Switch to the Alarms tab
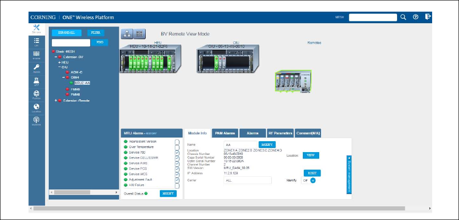The width and height of the screenshot is (459, 220). [253, 133]
